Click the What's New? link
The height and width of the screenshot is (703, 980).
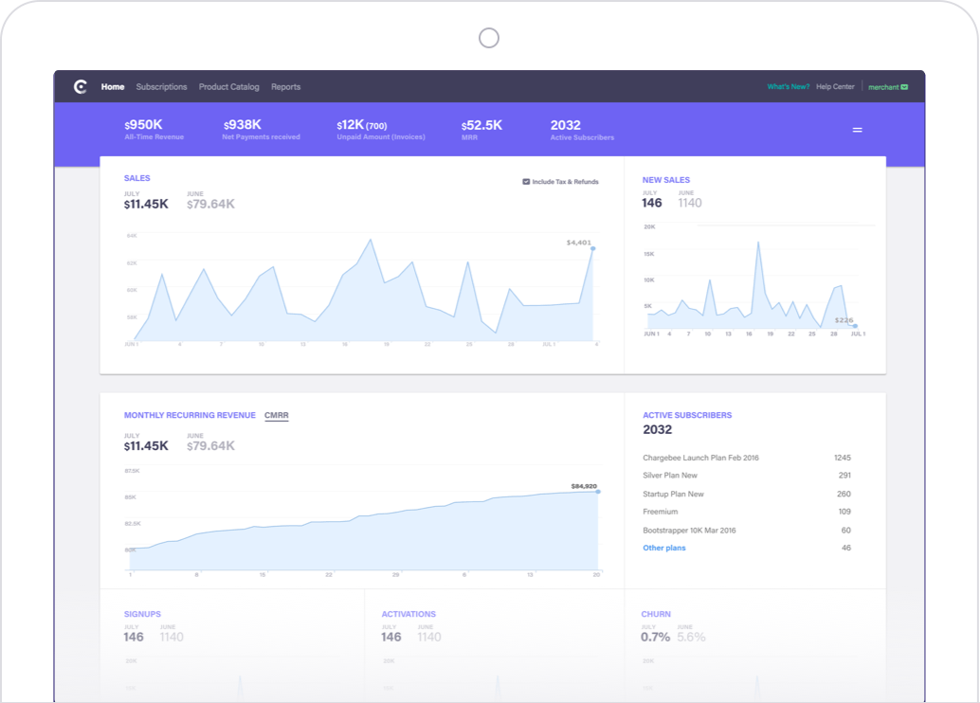pos(788,86)
